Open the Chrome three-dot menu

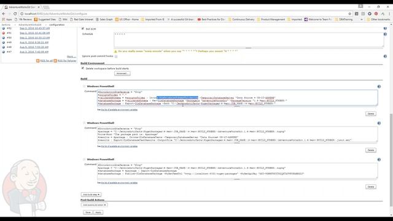[389, 14]
